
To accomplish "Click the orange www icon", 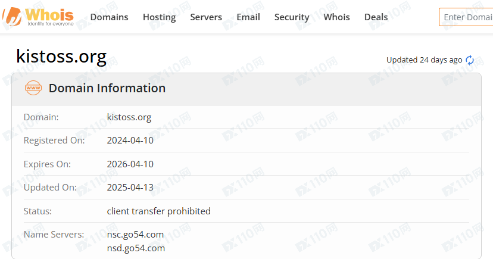I will 33,88.
